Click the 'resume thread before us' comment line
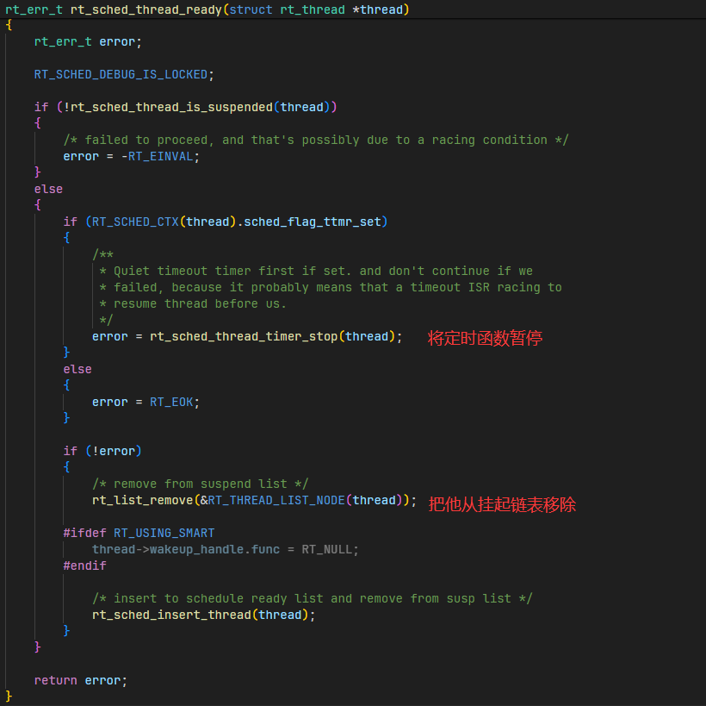The image size is (706, 706). [x=193, y=303]
